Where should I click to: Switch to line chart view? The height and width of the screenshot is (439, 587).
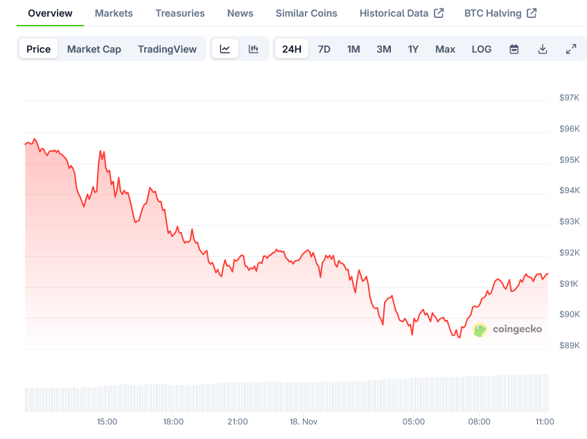click(x=225, y=49)
